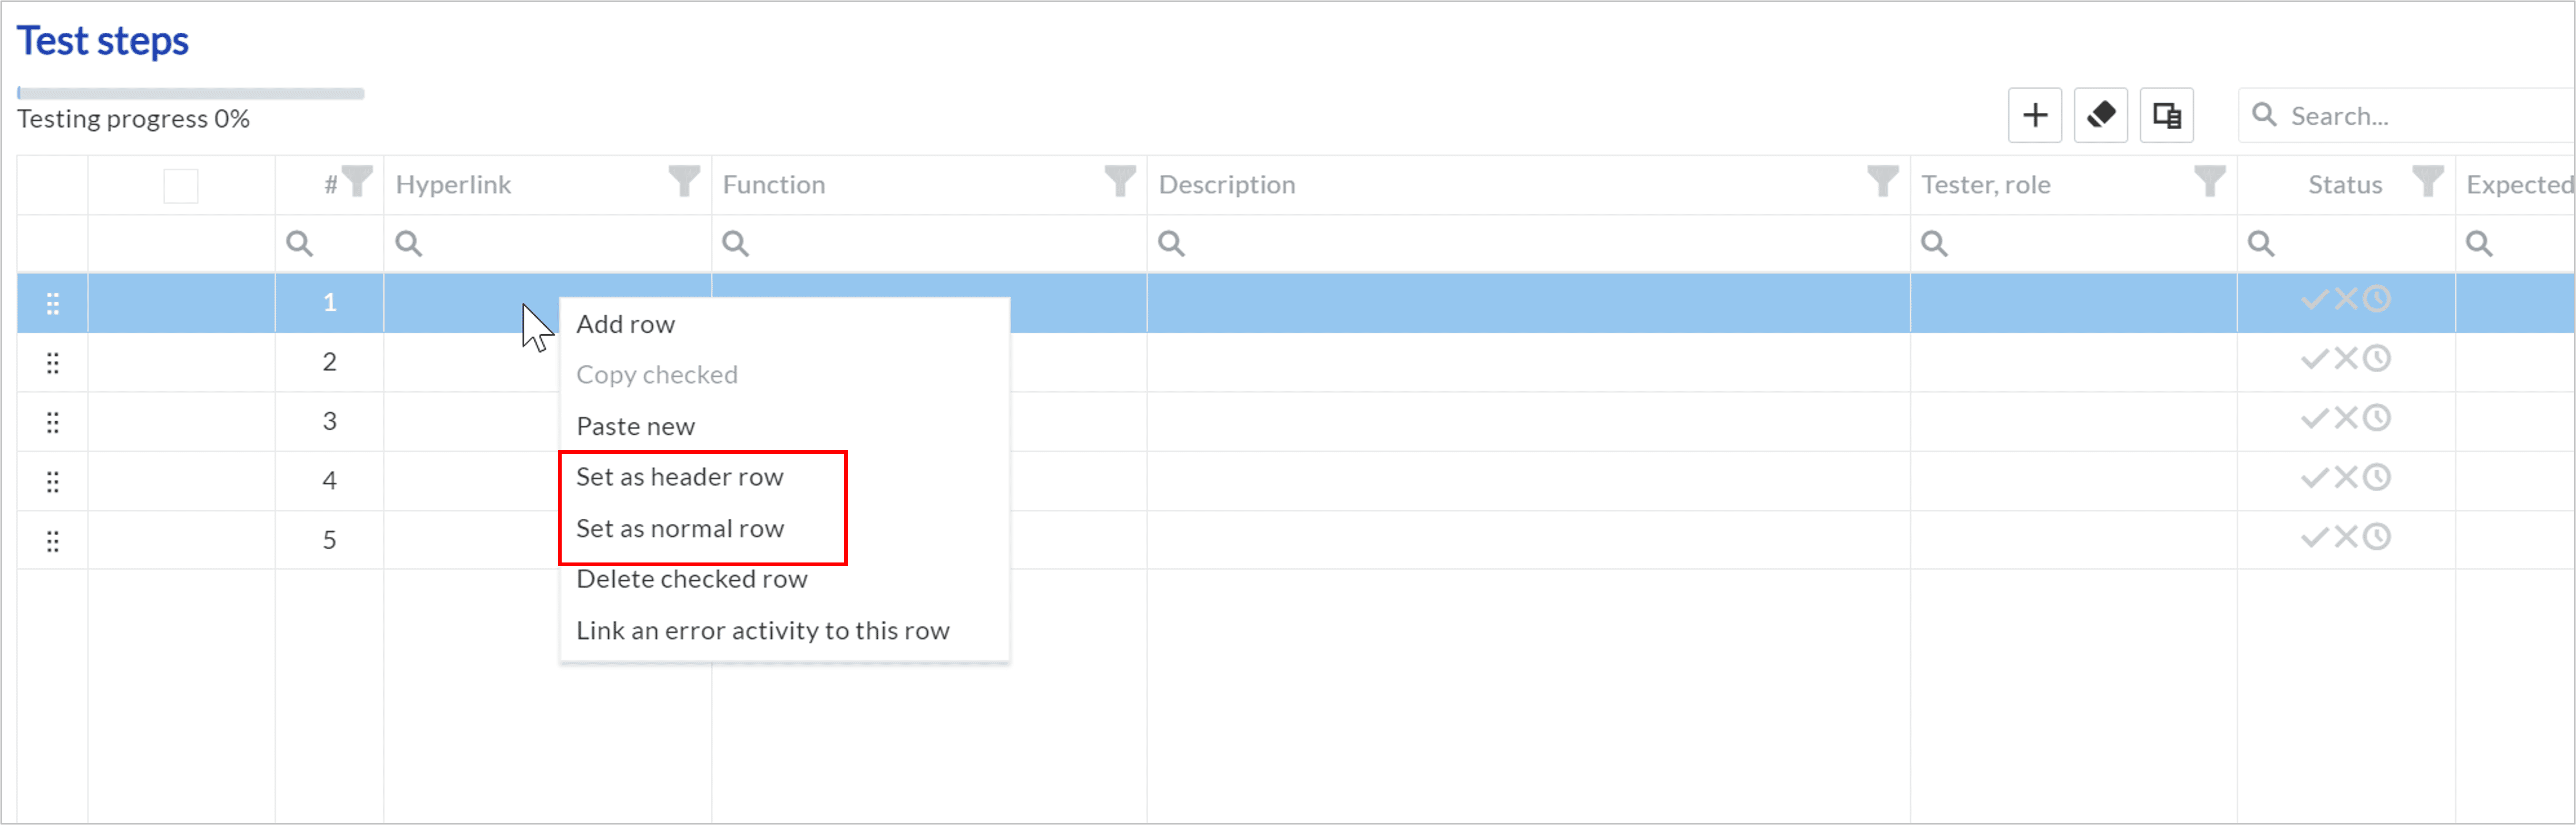Click the drag handle of row 4
This screenshot has height=825, width=2576.
click(53, 481)
